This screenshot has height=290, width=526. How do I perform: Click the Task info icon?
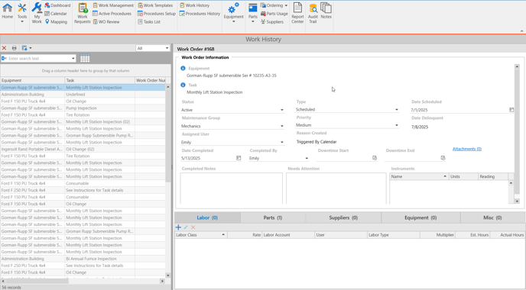click(183, 85)
